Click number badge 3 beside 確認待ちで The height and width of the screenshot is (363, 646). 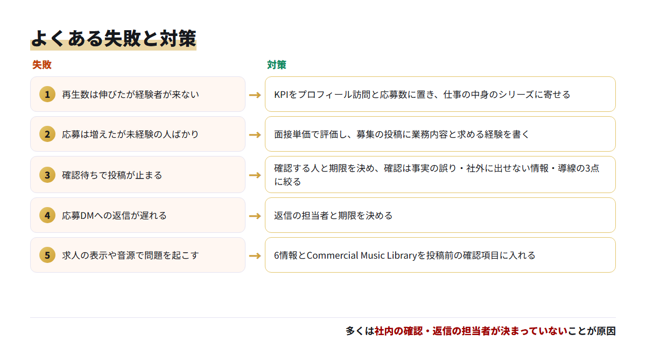[x=47, y=175]
